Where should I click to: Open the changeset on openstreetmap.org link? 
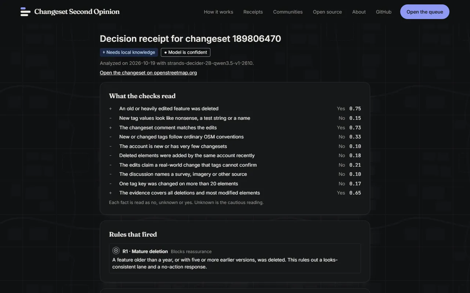[x=148, y=73]
